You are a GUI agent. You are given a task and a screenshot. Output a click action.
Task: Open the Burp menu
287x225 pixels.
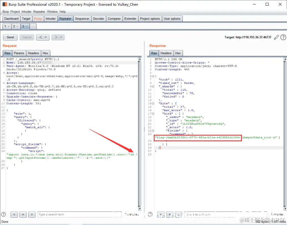tap(5, 12)
